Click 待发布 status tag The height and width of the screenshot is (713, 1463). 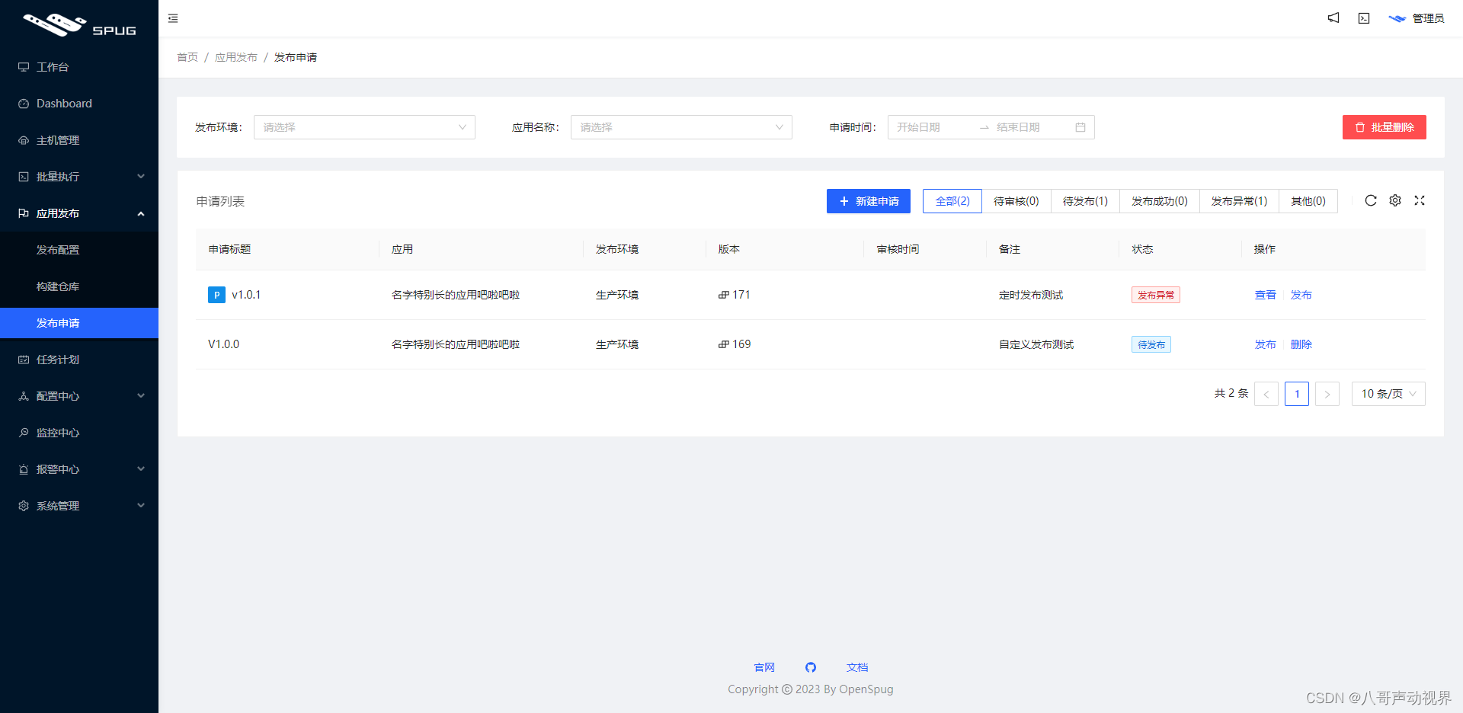tap(1151, 344)
